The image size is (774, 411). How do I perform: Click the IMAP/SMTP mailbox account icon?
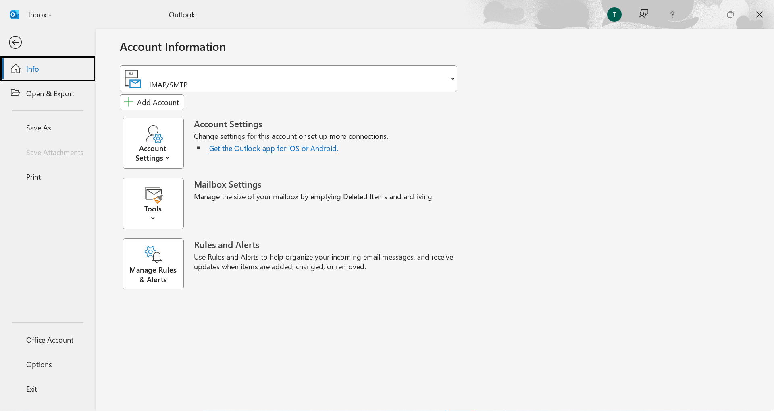pyautogui.click(x=133, y=78)
